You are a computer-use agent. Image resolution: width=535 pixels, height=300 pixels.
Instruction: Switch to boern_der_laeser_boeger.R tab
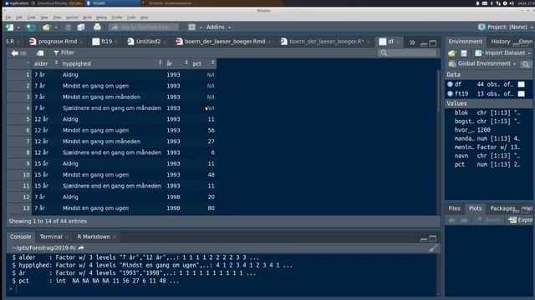tap(326, 42)
